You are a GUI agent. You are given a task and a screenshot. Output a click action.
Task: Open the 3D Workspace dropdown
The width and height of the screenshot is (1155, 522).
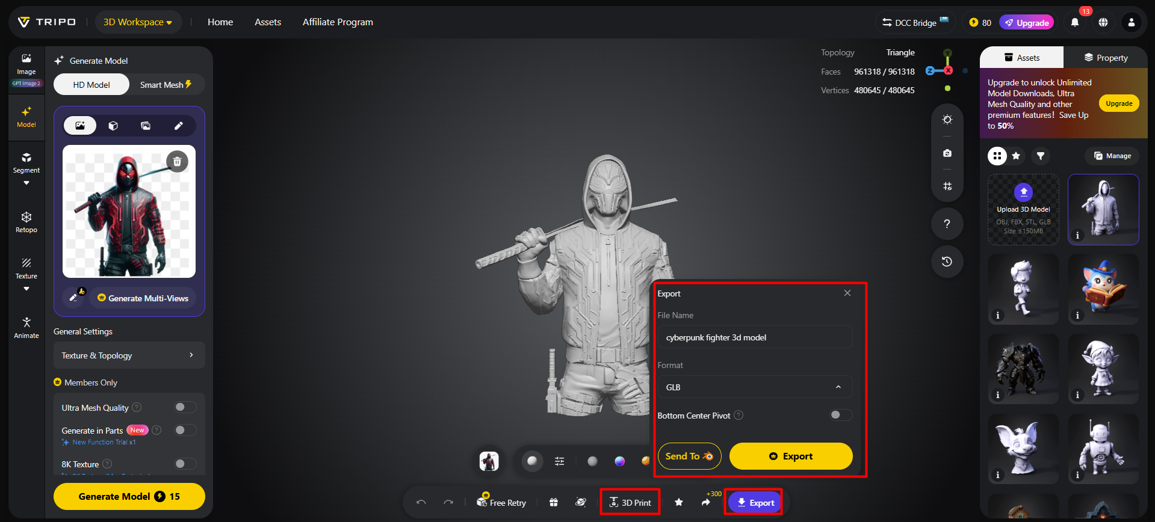[138, 22]
